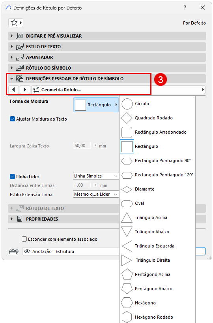Open the Linha Simples dropdown

[x=96, y=176]
